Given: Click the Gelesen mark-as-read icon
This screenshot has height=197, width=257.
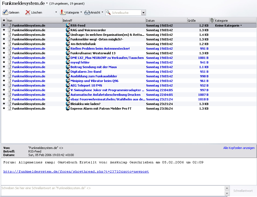Looking at the screenshot, I should [x=5, y=12].
